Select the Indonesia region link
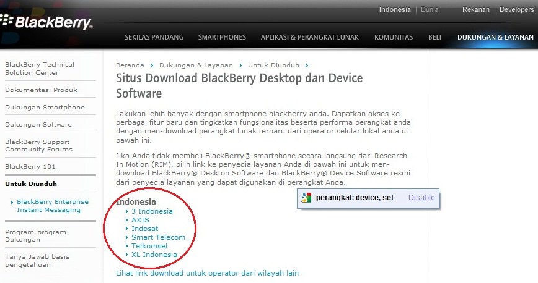The width and height of the screenshot is (538, 283). point(395,10)
